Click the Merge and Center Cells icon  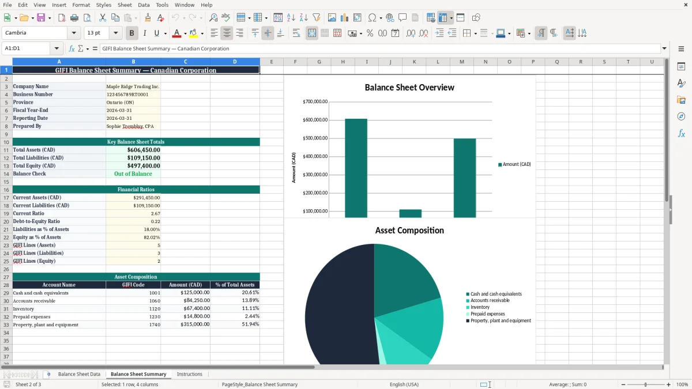coord(312,33)
